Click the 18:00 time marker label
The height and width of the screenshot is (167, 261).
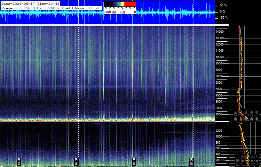point(134,161)
